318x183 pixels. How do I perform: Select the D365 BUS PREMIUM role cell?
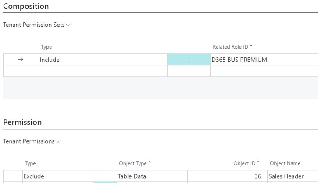[263, 60]
